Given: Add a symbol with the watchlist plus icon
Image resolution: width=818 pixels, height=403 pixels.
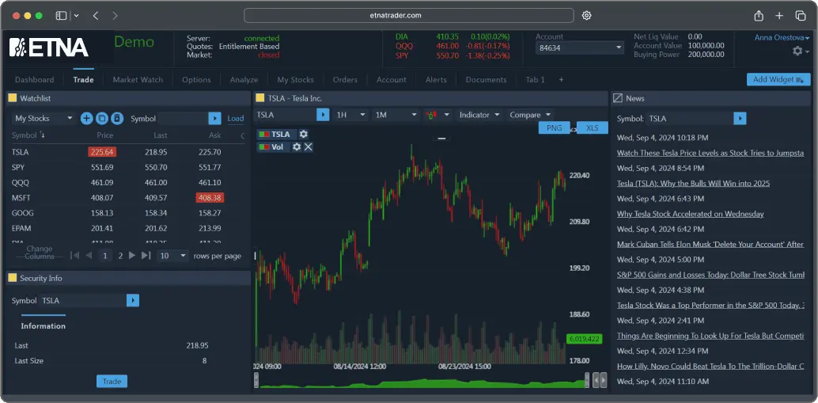Looking at the screenshot, I should tap(86, 119).
